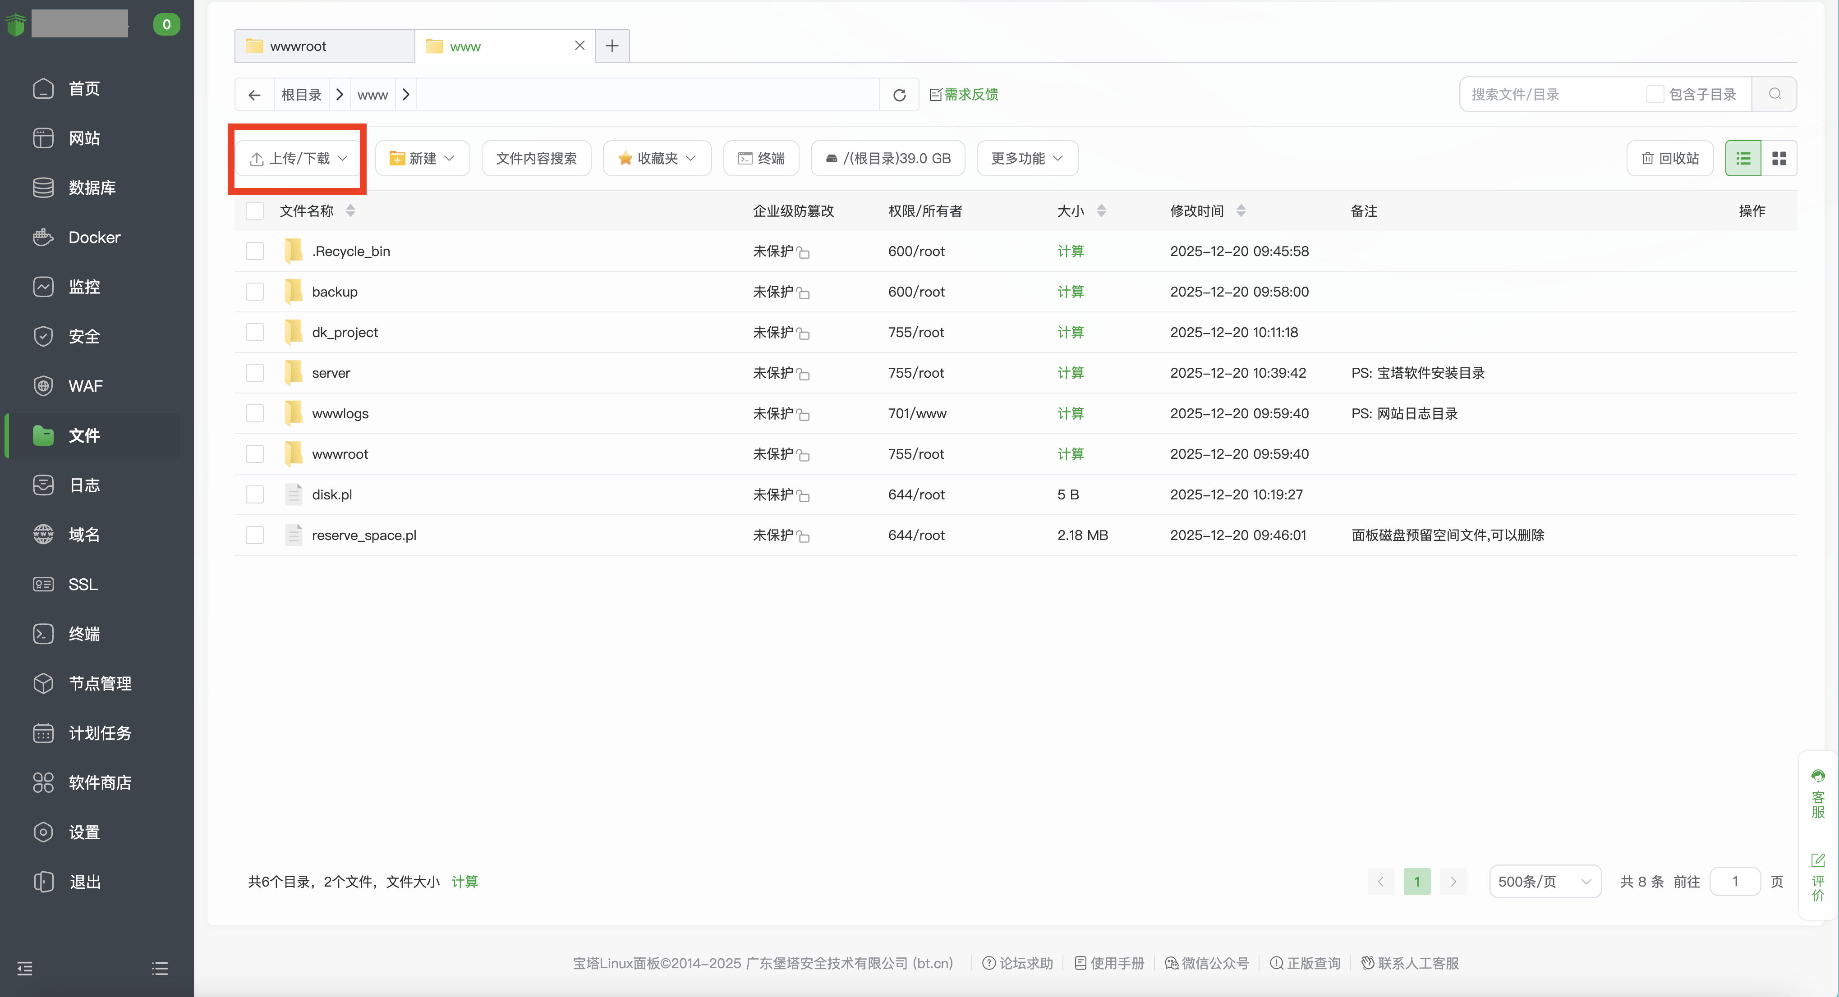This screenshot has width=1839, height=997.
Task: Switch to grid view icon
Action: (1779, 159)
